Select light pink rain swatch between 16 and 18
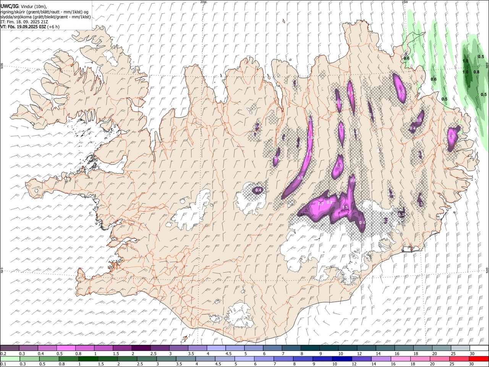The width and height of the screenshot is (489, 367). (x=401, y=359)
